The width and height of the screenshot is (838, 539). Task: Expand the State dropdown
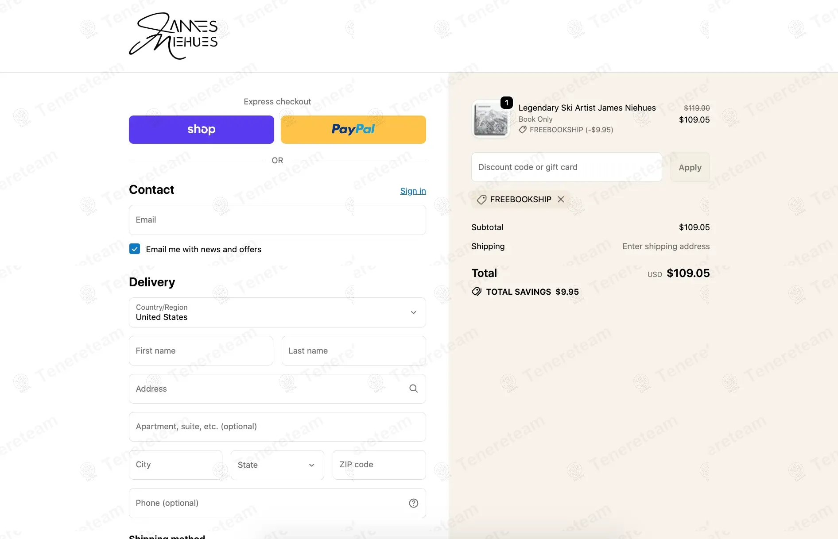coord(277,465)
